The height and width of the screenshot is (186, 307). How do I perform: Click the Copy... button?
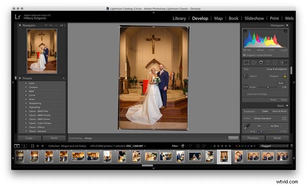[29, 138]
